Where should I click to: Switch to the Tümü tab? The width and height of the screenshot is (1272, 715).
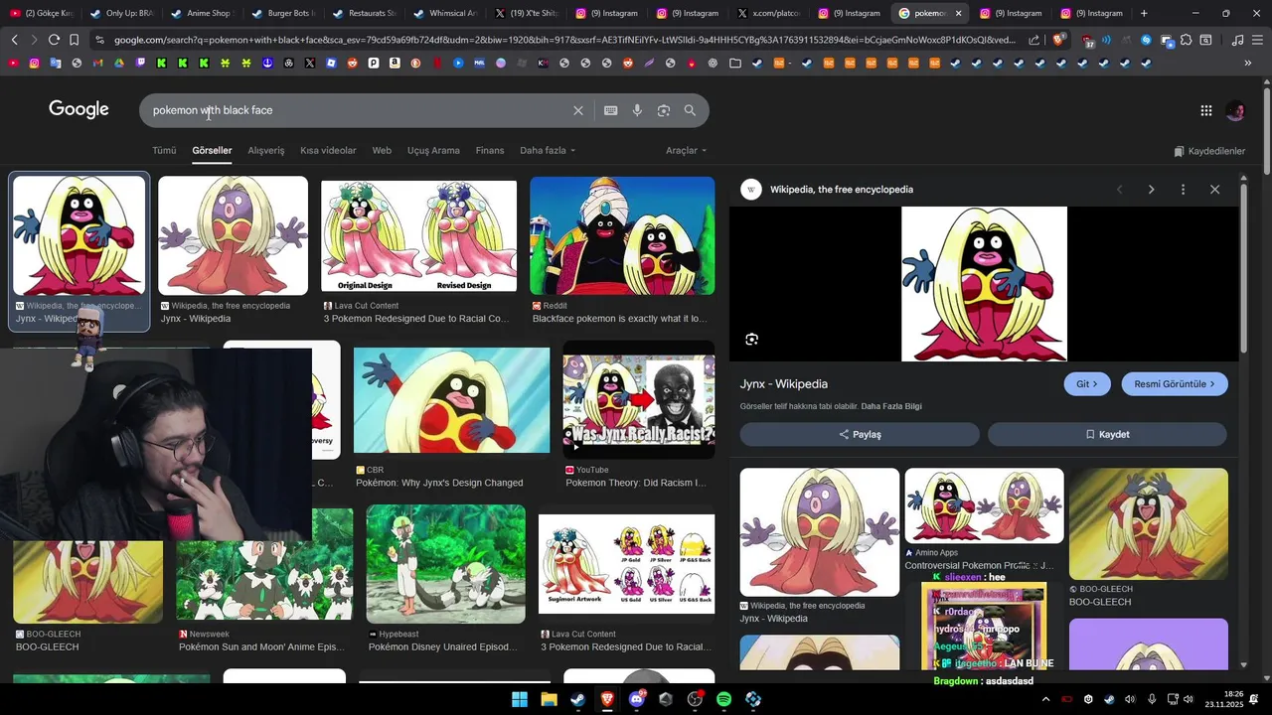[164, 151]
